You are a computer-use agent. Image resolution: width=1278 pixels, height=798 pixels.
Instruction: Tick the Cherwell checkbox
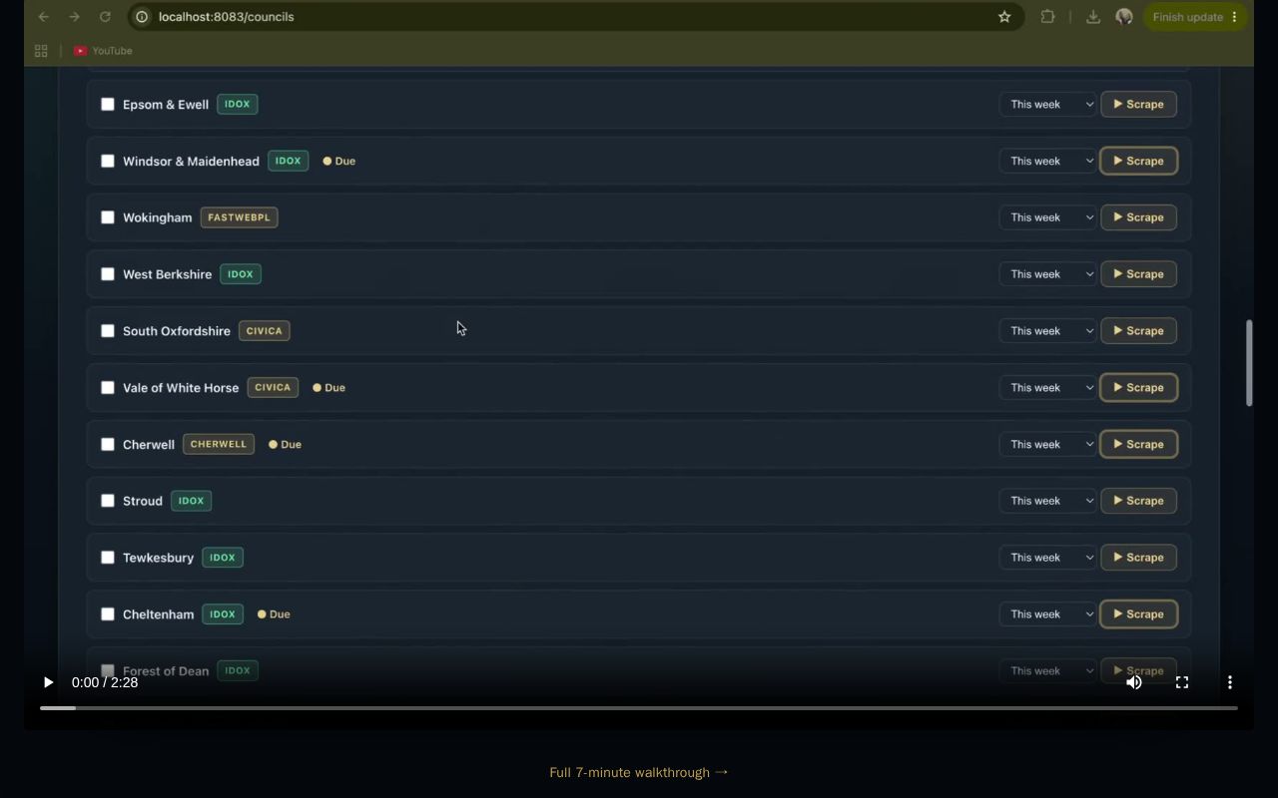pos(108,444)
